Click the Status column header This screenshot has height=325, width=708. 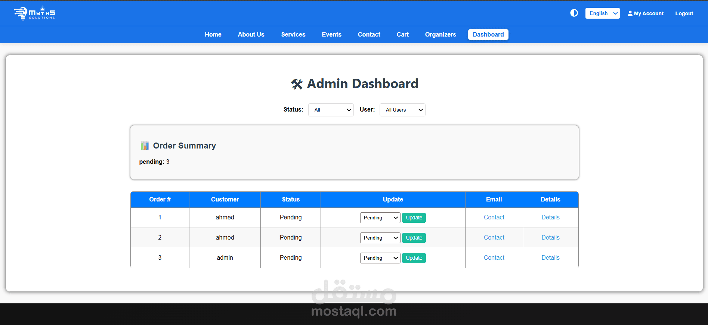[x=291, y=199]
